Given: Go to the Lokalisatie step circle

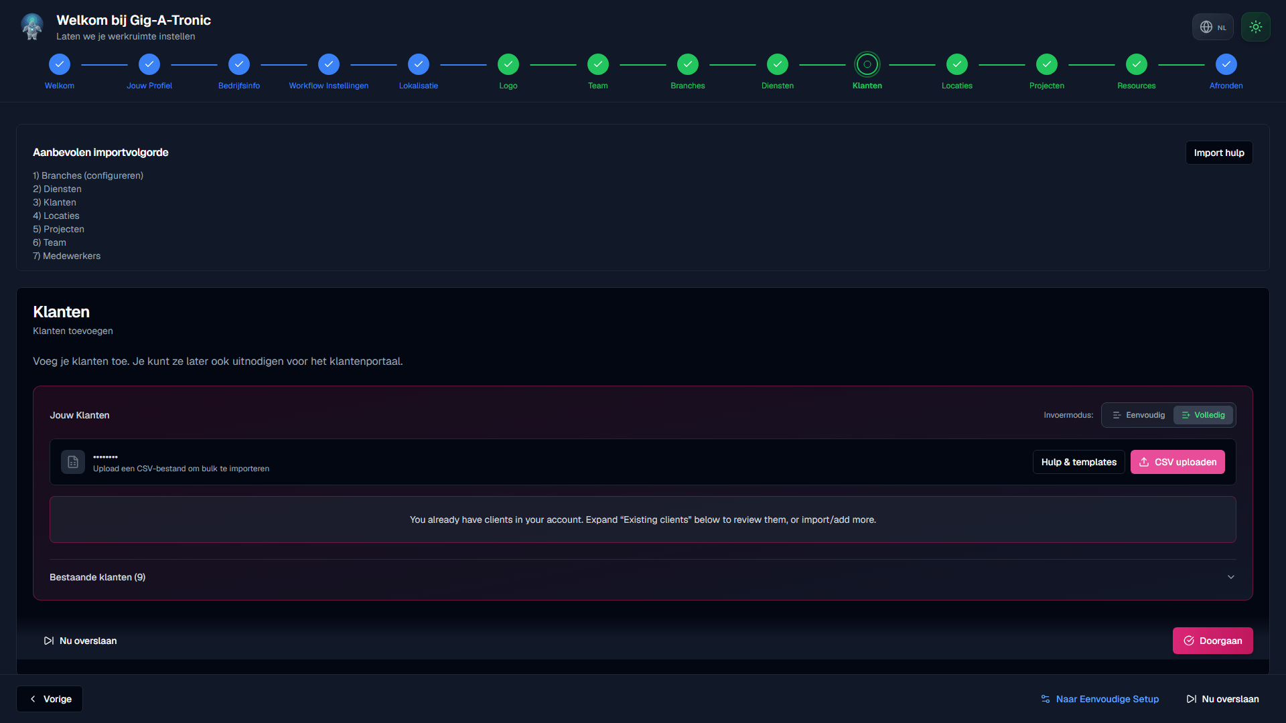Looking at the screenshot, I should pos(419,64).
